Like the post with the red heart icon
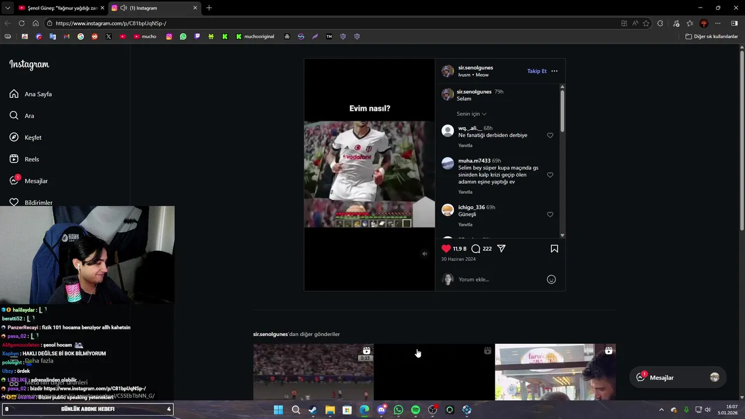The image size is (745, 419). tap(446, 248)
